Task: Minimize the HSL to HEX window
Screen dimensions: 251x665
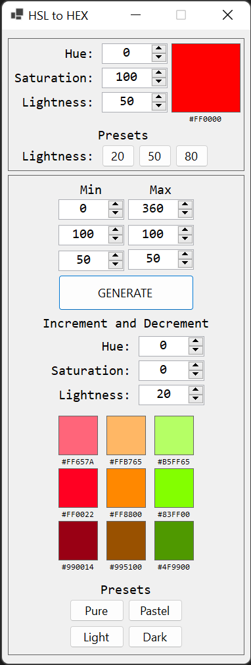Action: pos(135,15)
